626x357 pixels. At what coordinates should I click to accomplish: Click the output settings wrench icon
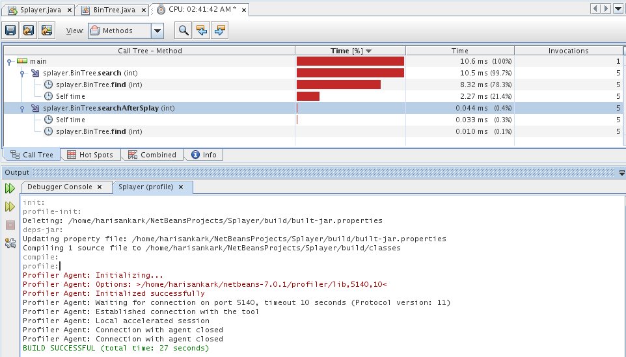pos(10,243)
